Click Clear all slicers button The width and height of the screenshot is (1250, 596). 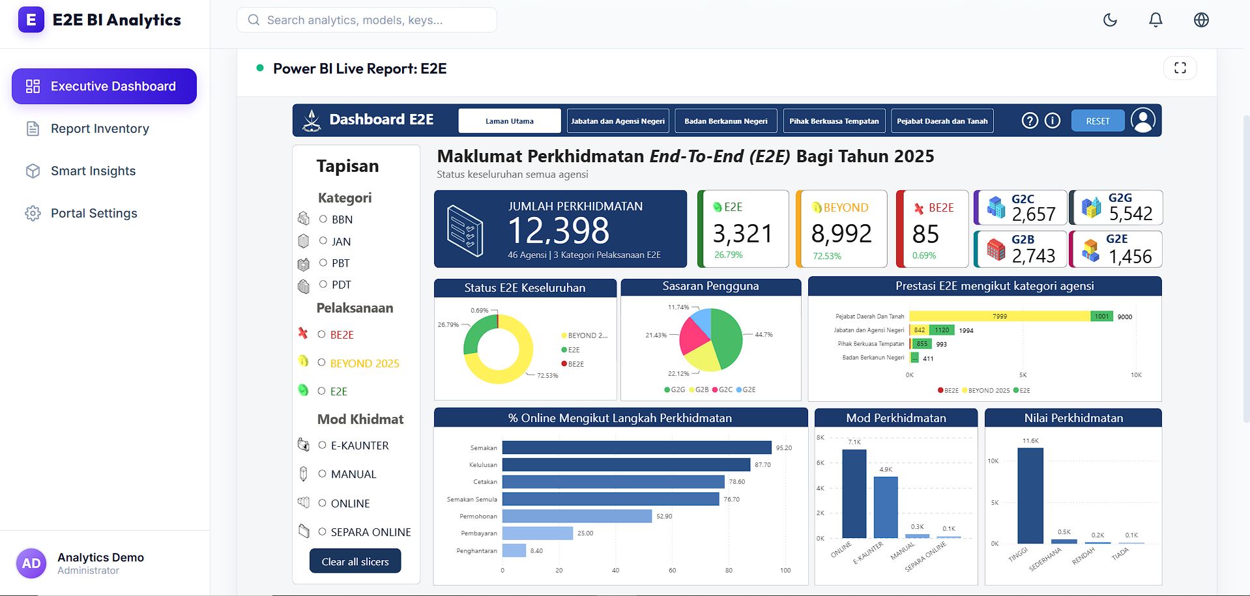(355, 561)
